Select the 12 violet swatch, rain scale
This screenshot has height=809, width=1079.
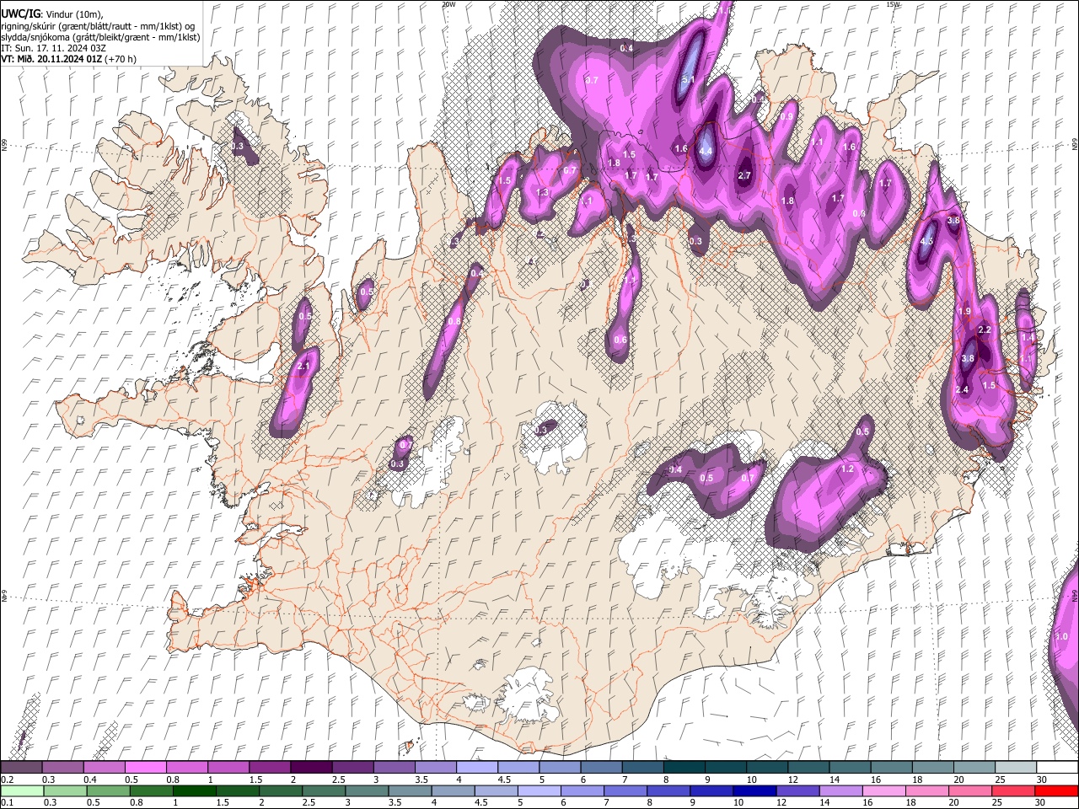797,790
